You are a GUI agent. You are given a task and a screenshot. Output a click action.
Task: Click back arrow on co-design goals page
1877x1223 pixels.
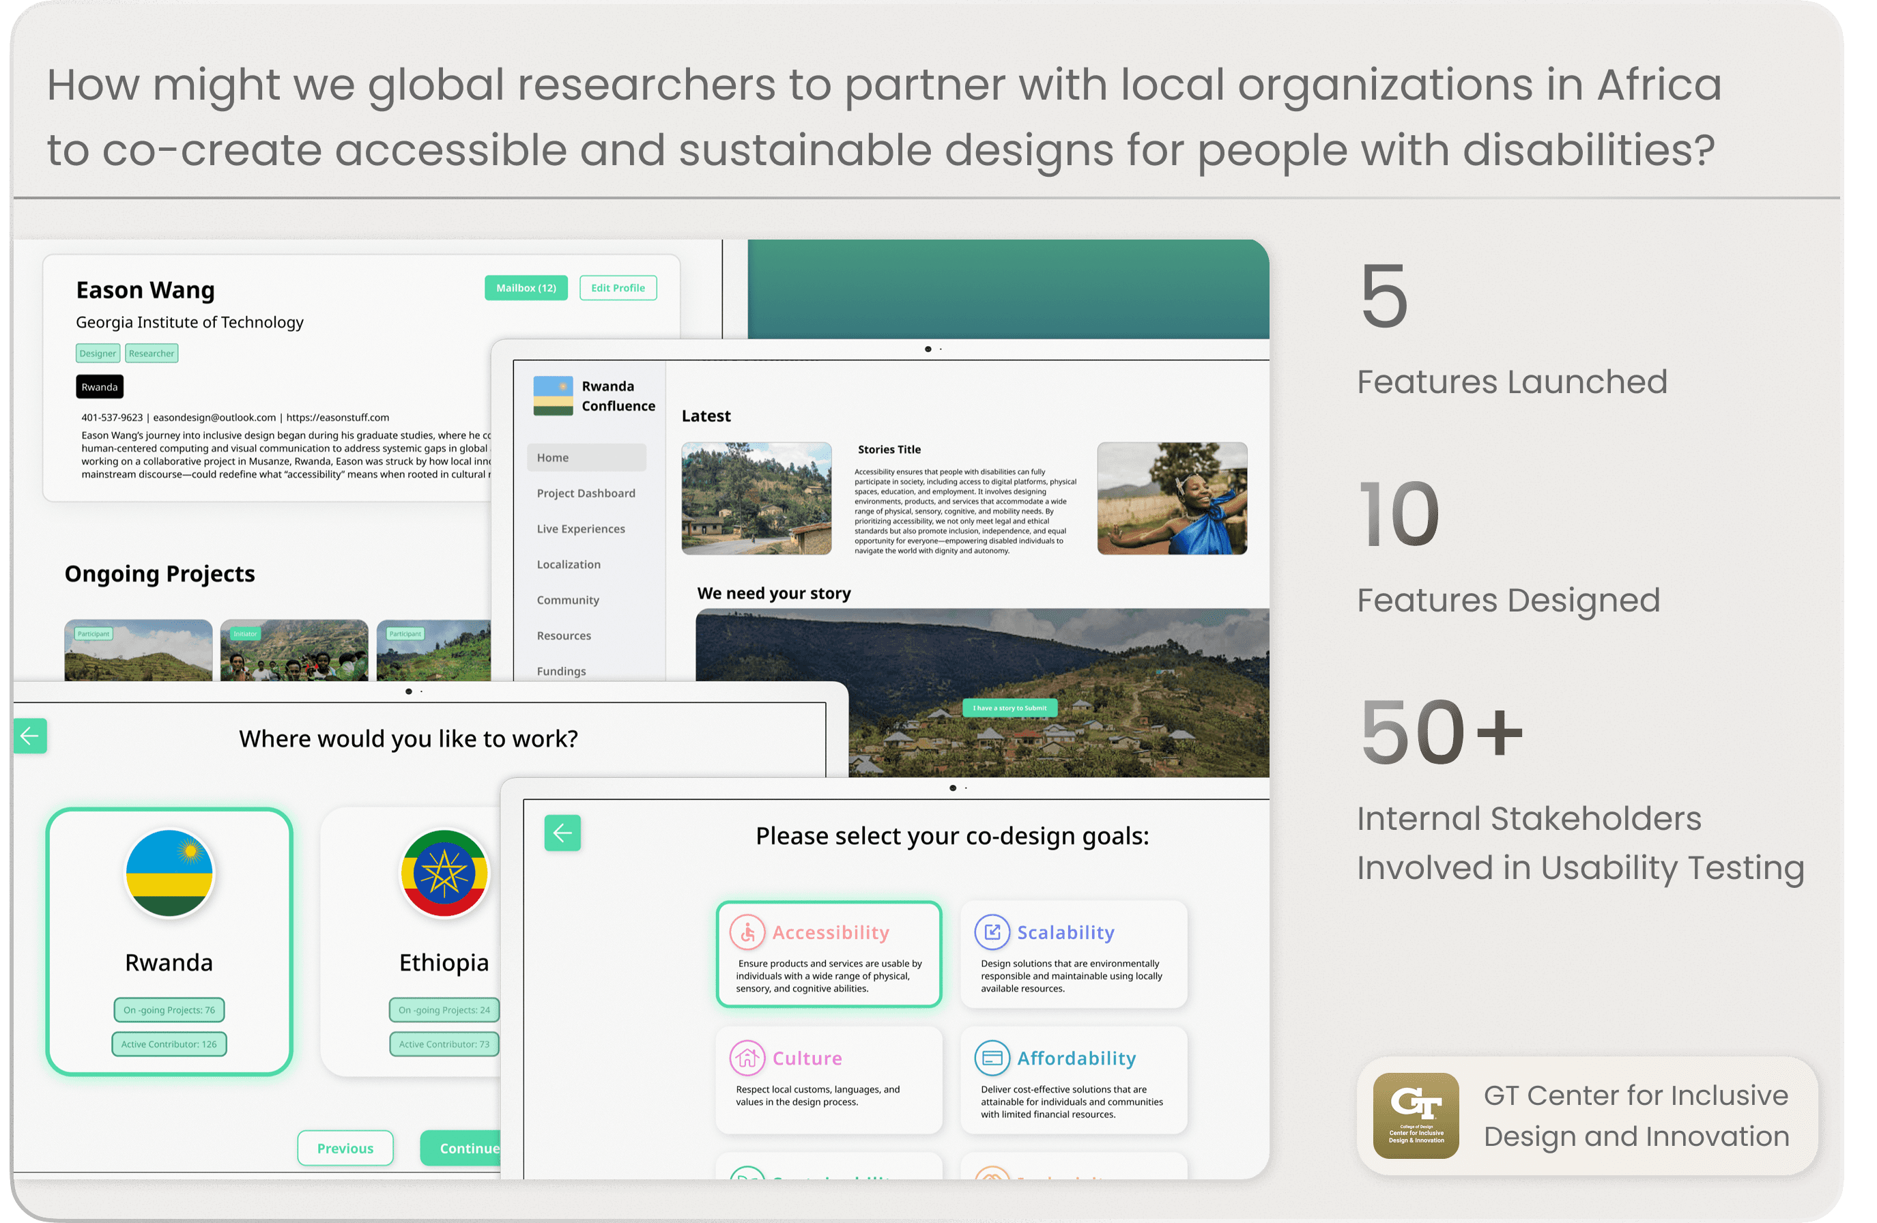[562, 833]
